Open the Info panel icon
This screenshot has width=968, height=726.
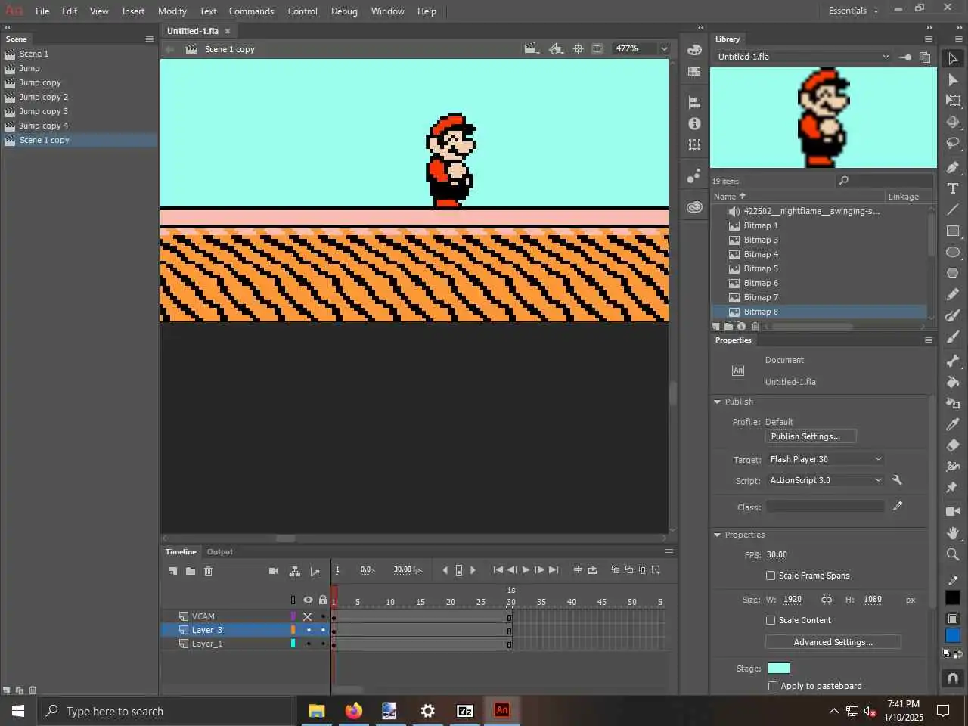(x=694, y=123)
